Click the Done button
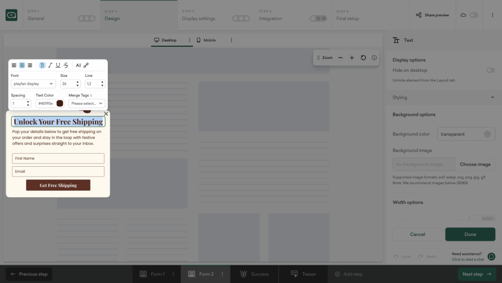Viewport: 502px width, 283px height. click(470, 234)
